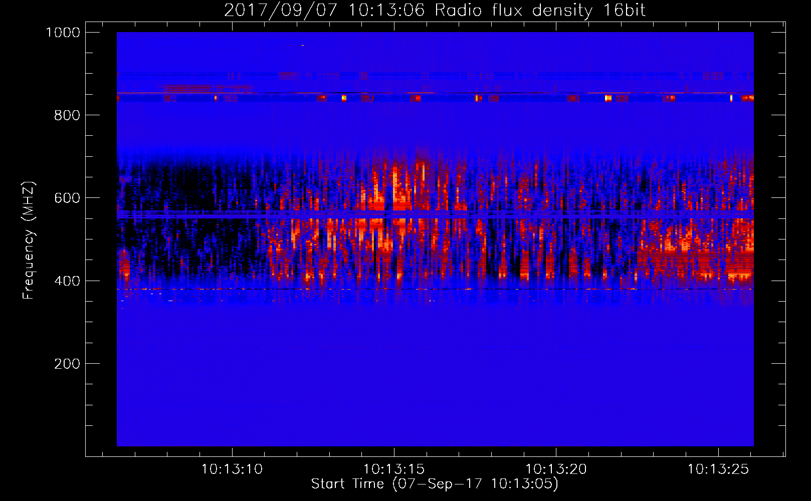Click the time tick label 10:13:20
The width and height of the screenshot is (811, 501).
pos(556,469)
